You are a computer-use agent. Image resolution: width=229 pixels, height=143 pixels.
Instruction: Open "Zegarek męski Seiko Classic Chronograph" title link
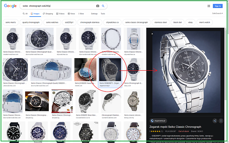coord(175,127)
